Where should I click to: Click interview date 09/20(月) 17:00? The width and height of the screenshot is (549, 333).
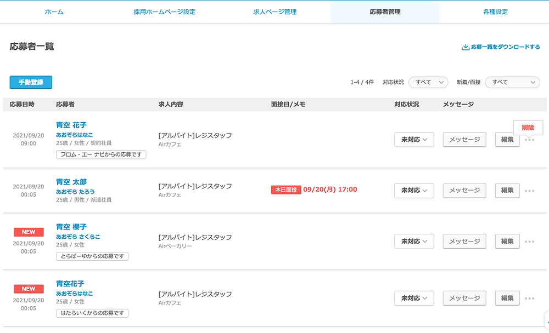pyautogui.click(x=330, y=190)
